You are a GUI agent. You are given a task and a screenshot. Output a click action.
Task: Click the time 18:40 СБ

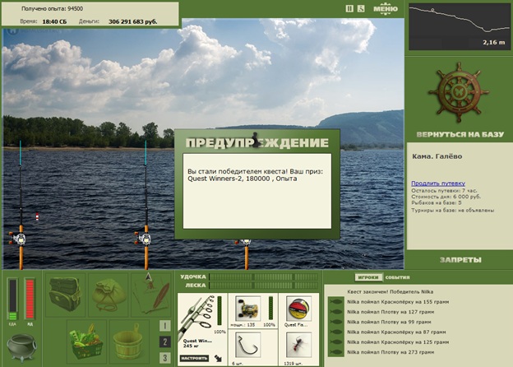[54, 21]
